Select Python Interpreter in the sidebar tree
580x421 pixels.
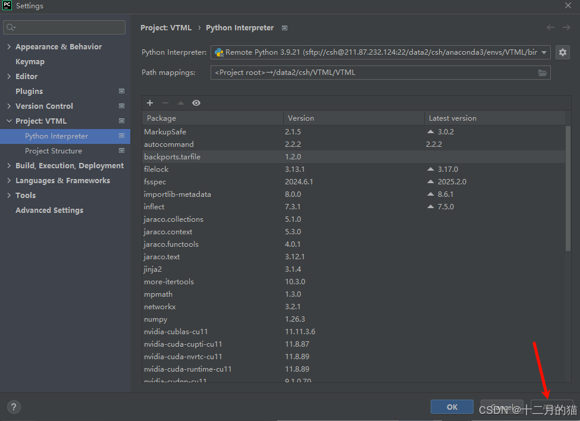point(65,136)
